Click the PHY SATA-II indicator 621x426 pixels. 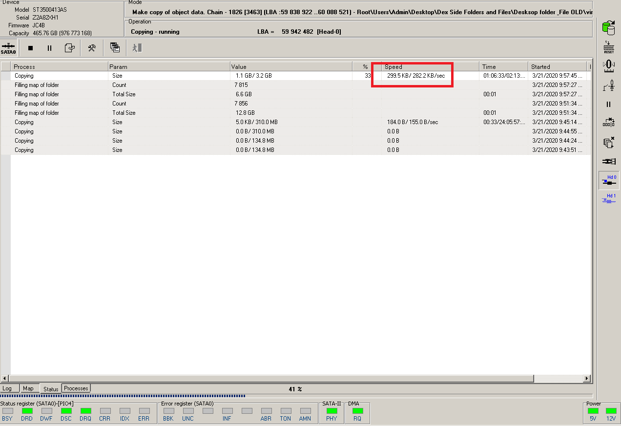pos(331,411)
